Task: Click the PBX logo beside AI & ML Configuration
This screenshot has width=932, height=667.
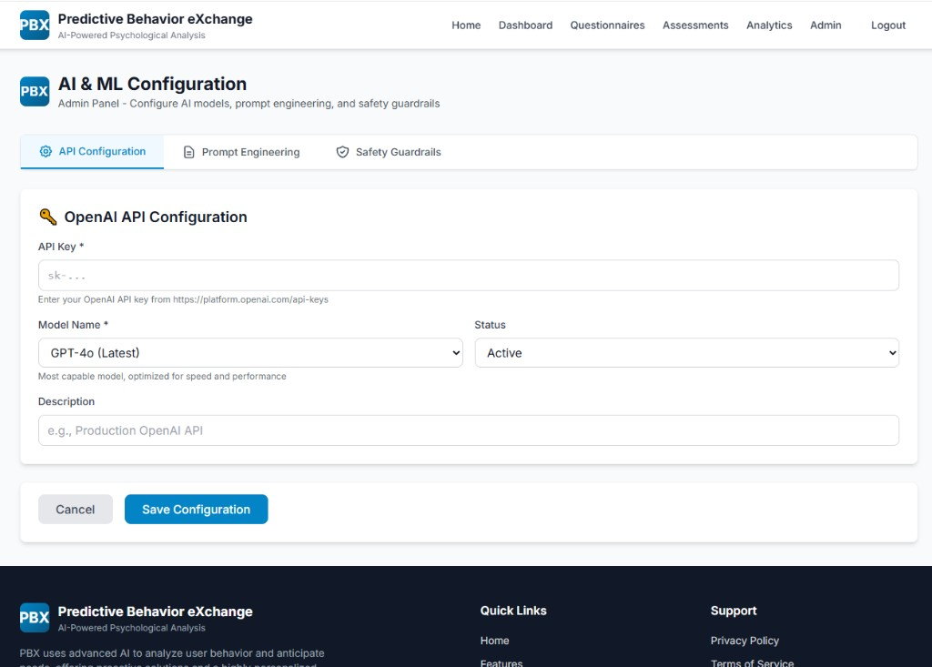Action: pos(35,91)
